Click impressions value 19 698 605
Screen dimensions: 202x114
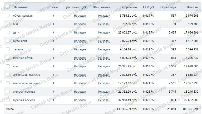coord(191,66)
